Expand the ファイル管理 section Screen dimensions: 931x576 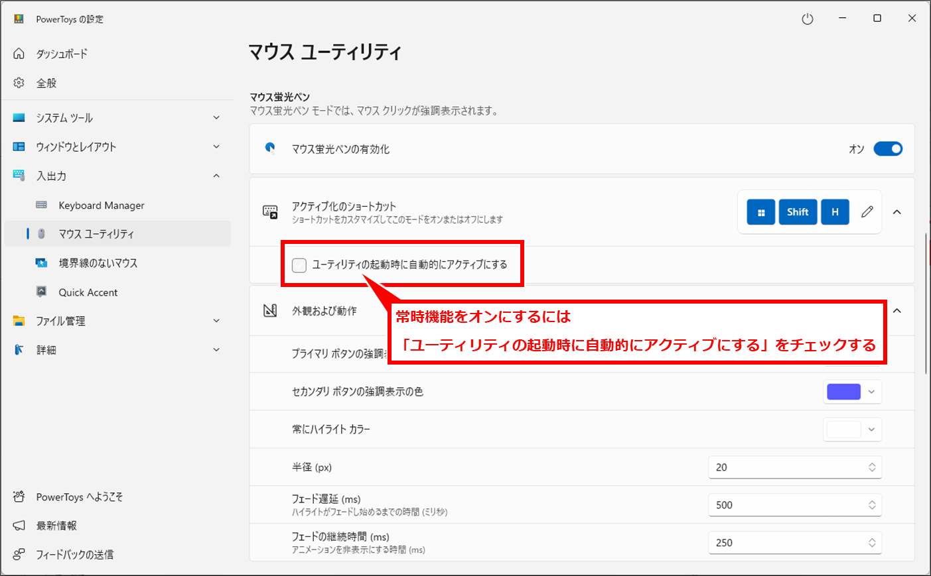[x=216, y=321]
